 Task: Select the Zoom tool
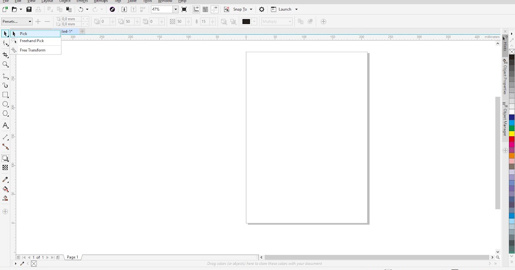click(6, 65)
